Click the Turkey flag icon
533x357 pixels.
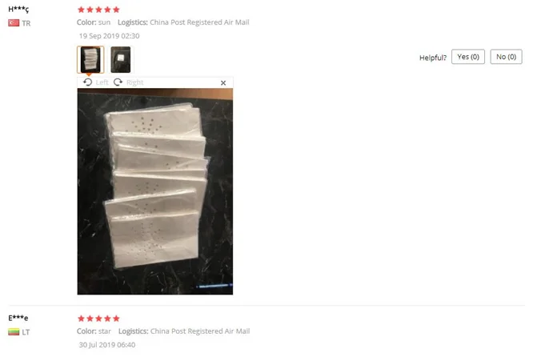click(14, 22)
